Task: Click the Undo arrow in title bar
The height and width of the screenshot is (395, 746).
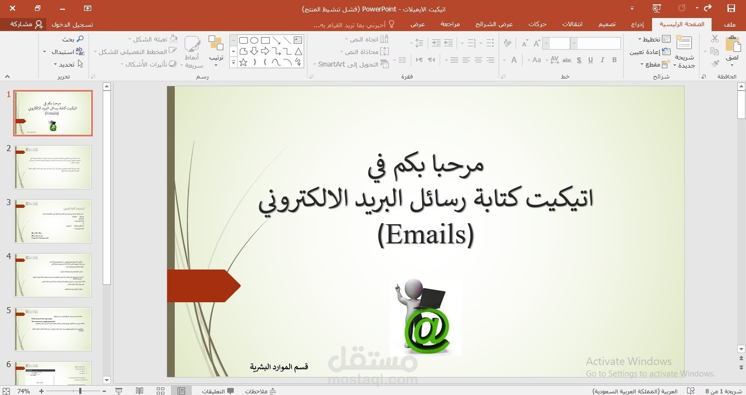Action: point(708,8)
